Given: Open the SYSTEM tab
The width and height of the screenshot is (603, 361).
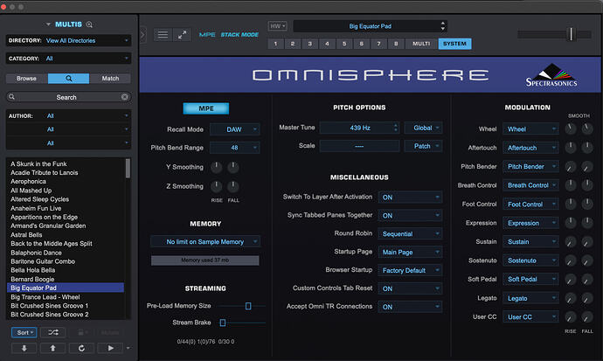Looking at the screenshot, I should [x=454, y=44].
